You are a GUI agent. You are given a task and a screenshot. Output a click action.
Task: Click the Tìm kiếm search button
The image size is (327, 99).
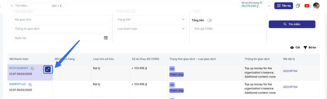pyautogui.click(x=292, y=24)
